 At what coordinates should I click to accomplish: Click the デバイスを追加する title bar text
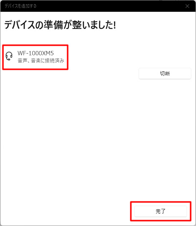coord(21,6)
